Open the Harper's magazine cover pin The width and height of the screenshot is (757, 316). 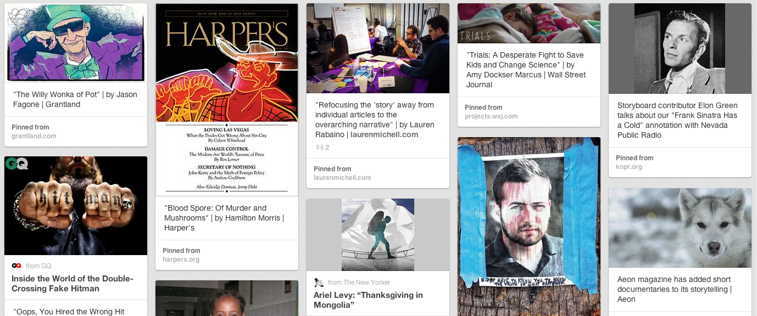click(227, 100)
